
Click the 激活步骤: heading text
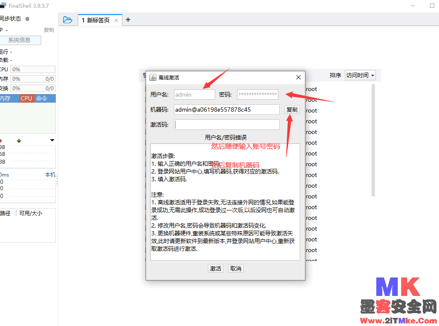click(x=163, y=156)
